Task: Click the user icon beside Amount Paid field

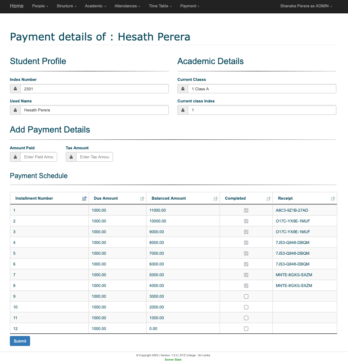Action: click(15, 157)
